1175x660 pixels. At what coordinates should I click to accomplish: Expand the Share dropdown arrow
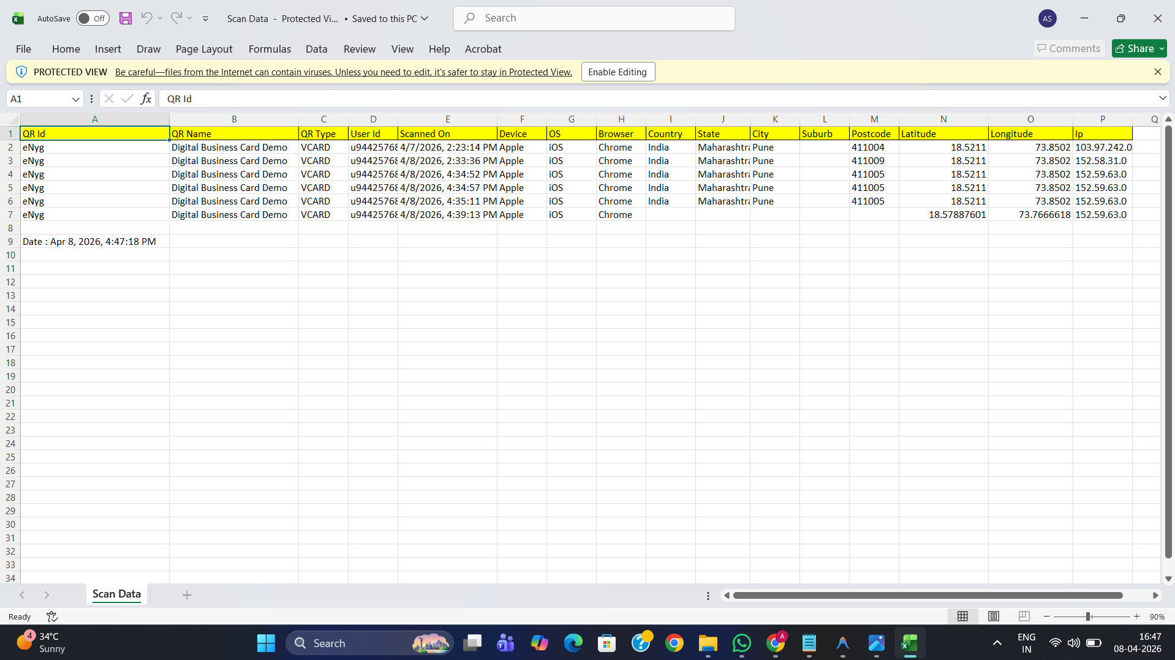pos(1161,48)
